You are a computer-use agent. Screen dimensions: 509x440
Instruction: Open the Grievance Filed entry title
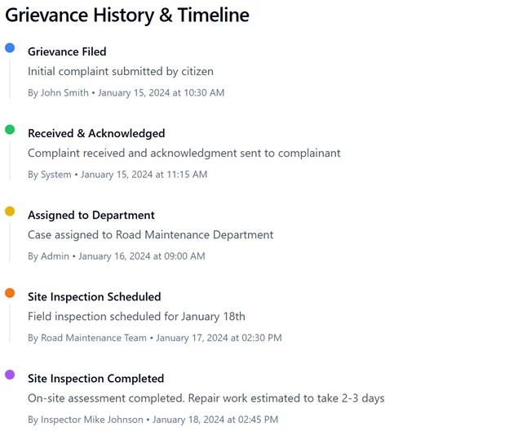tap(67, 51)
